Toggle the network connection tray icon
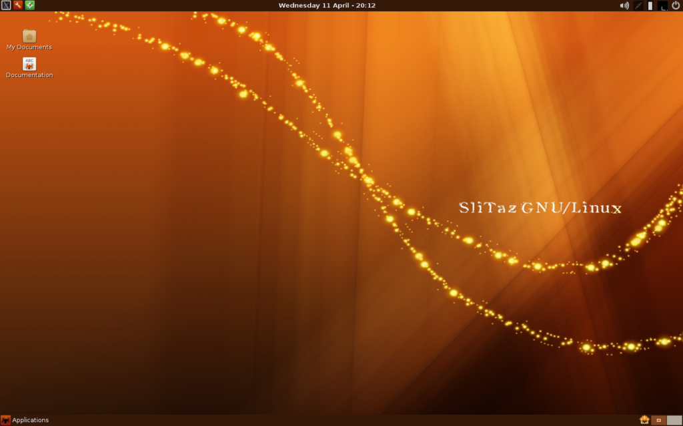 click(x=636, y=5)
